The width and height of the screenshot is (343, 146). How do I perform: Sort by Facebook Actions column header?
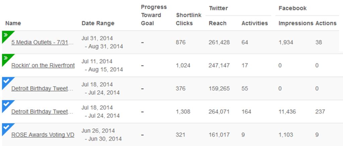point(326,23)
